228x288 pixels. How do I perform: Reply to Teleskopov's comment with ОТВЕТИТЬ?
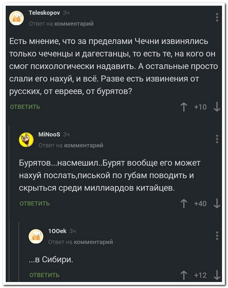coord(25,107)
